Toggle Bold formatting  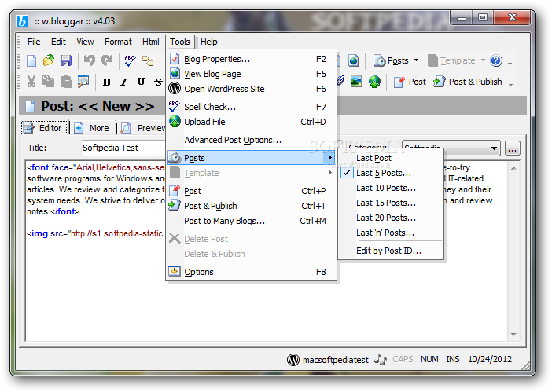point(106,82)
